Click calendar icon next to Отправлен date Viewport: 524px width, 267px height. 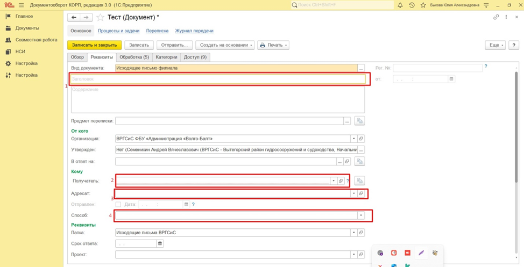pos(187,204)
